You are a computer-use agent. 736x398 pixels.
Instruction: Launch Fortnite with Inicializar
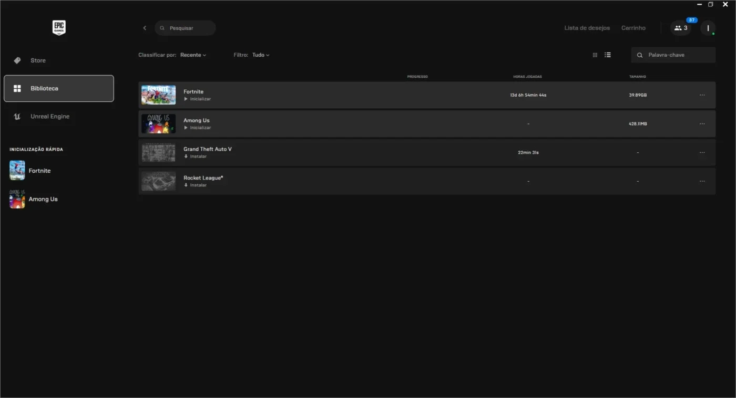[x=197, y=99]
